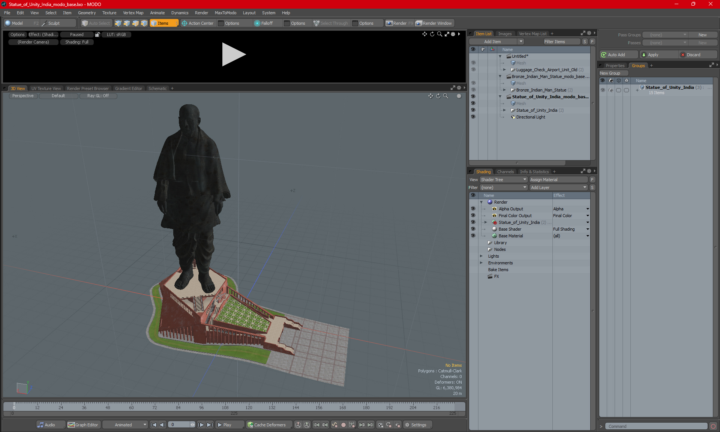Toggle visibility of Statue_of_Unity_India folder item
Screen dimensions: 720x432
[x=473, y=110]
